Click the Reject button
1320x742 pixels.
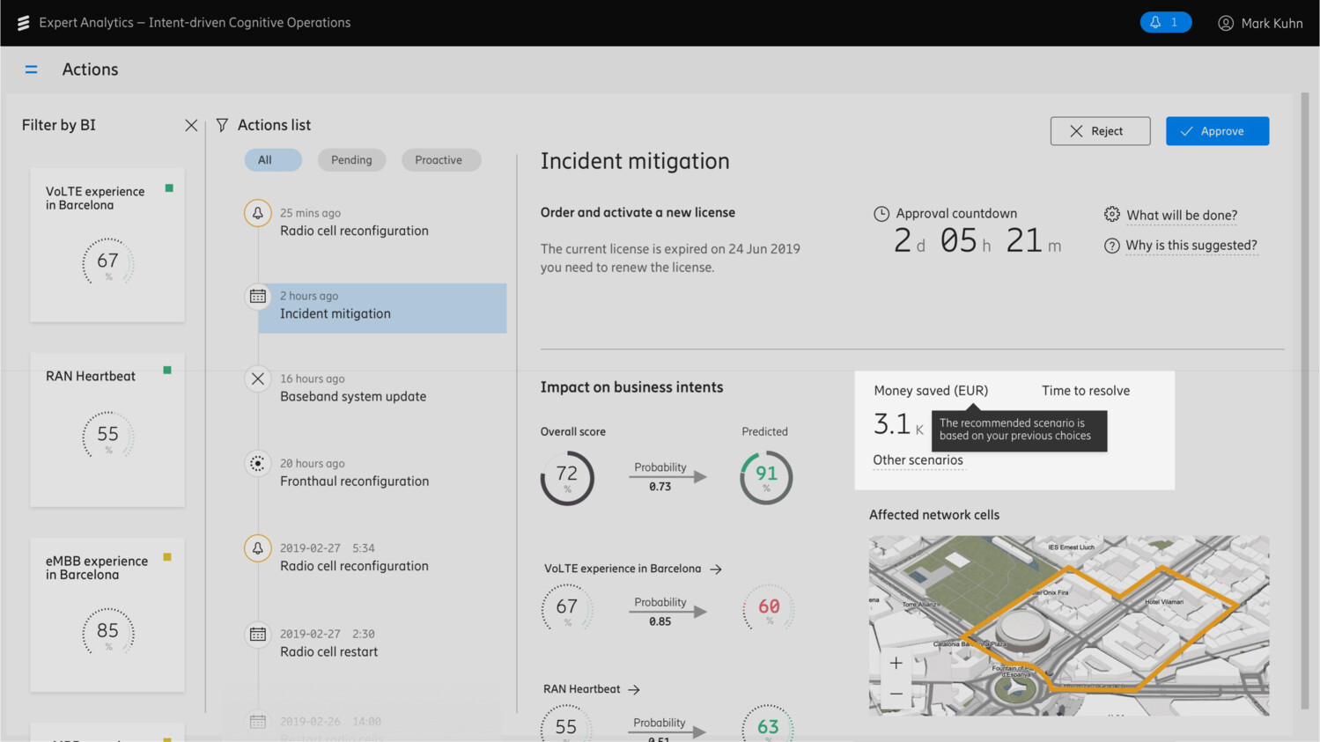1099,131
